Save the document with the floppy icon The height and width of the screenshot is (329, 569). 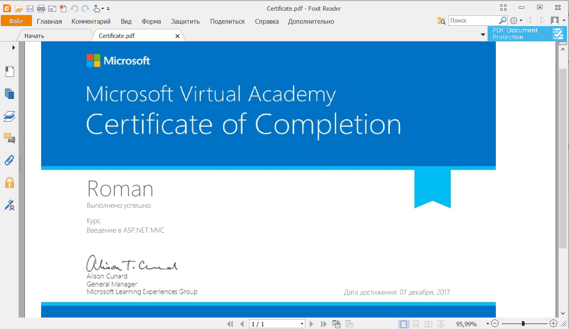[30, 8]
